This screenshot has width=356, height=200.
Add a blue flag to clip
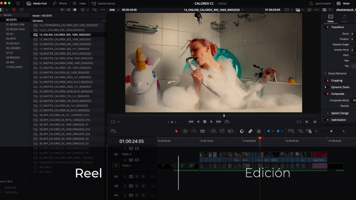tap(268, 131)
